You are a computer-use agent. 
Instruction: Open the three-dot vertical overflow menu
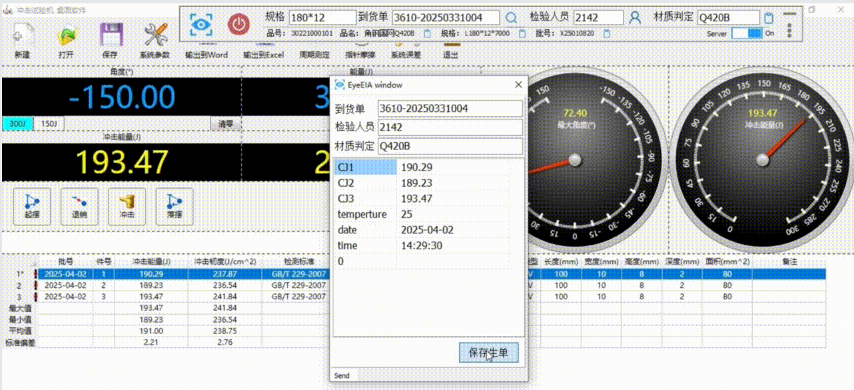[x=789, y=31]
